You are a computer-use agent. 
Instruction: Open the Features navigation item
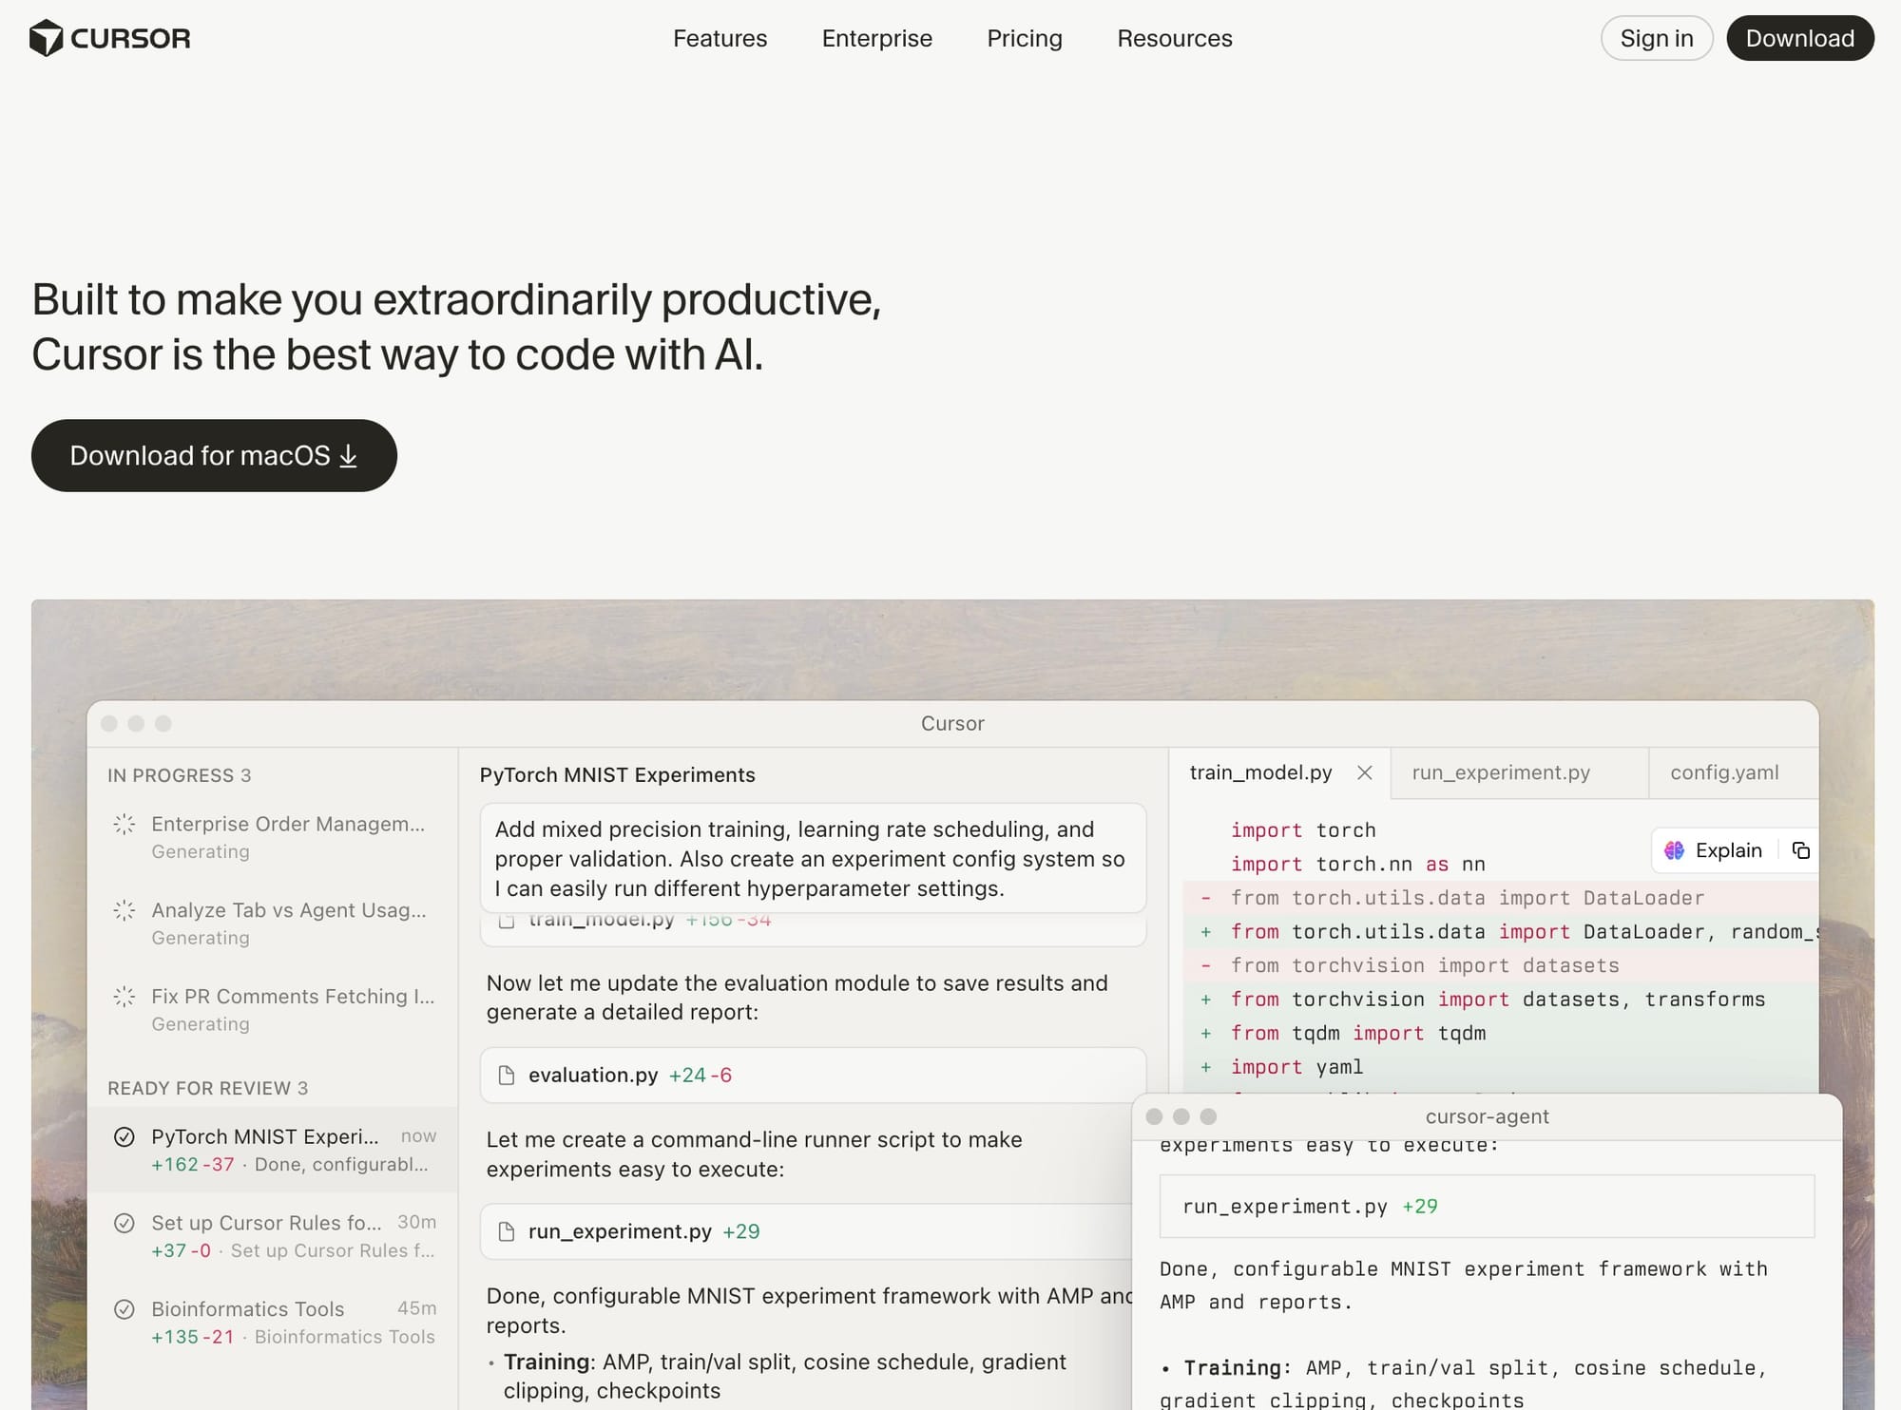(x=720, y=39)
